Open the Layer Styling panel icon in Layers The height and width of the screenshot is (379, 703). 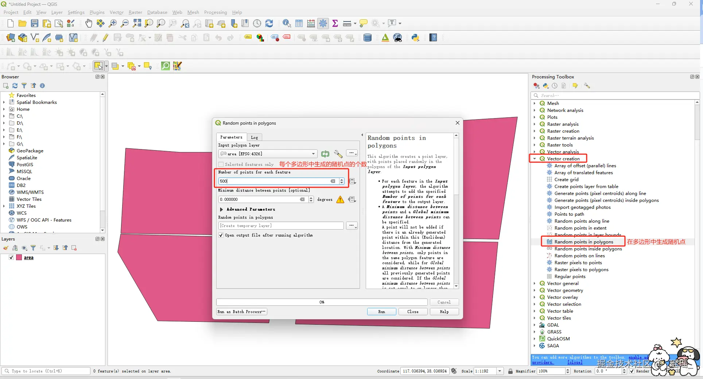click(6, 248)
